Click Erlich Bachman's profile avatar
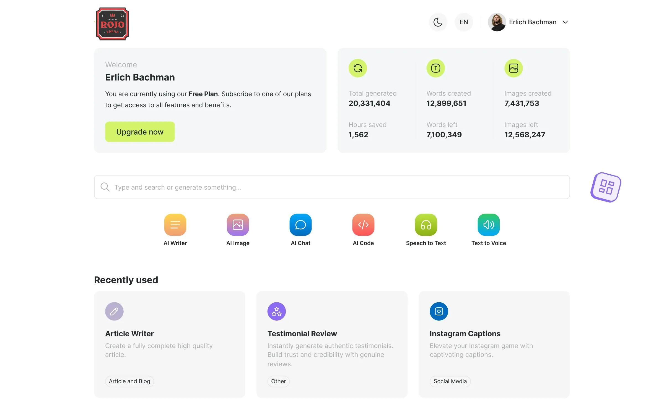 click(x=497, y=22)
